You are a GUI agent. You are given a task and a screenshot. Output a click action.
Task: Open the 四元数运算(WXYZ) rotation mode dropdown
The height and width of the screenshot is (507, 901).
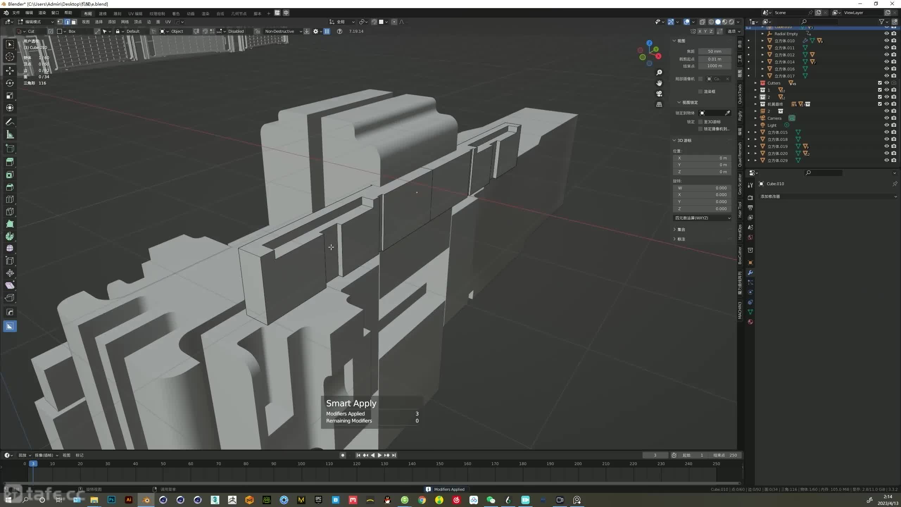pos(702,218)
